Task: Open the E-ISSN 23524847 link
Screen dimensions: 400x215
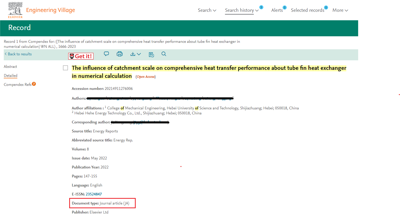Action: coord(94,194)
